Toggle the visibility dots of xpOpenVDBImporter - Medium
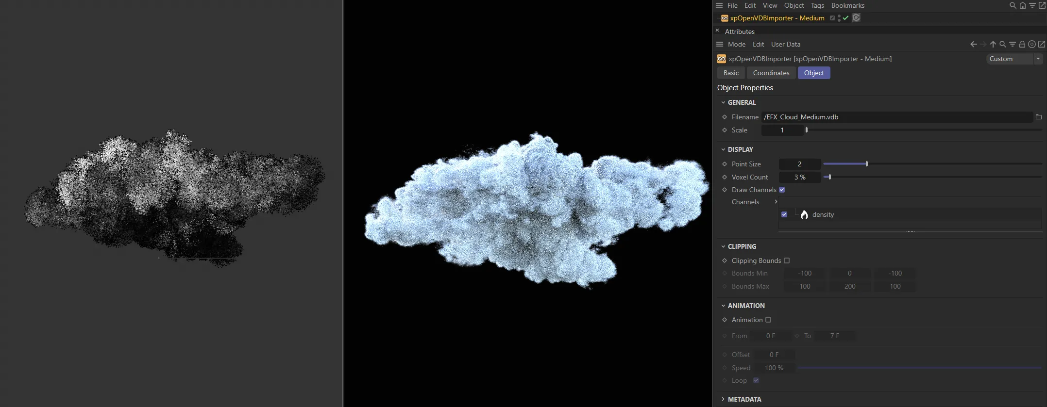The height and width of the screenshot is (407, 1047). click(839, 18)
